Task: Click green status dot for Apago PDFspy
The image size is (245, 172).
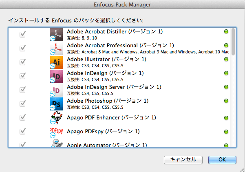Action: tap(226, 132)
